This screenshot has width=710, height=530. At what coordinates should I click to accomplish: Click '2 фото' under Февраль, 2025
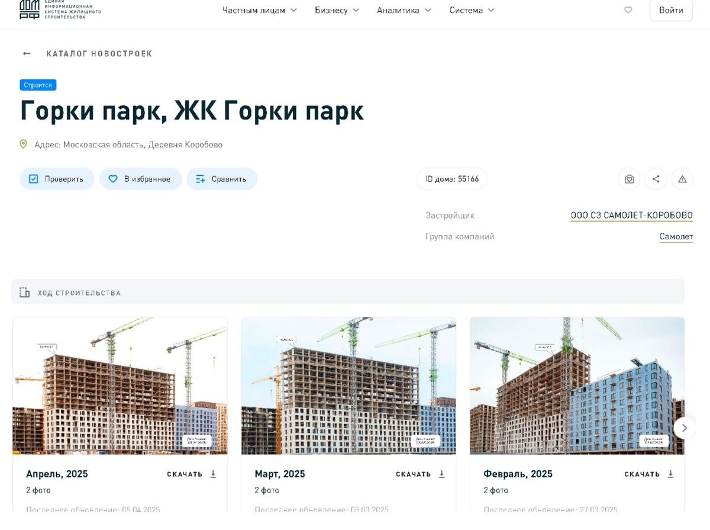tap(496, 490)
